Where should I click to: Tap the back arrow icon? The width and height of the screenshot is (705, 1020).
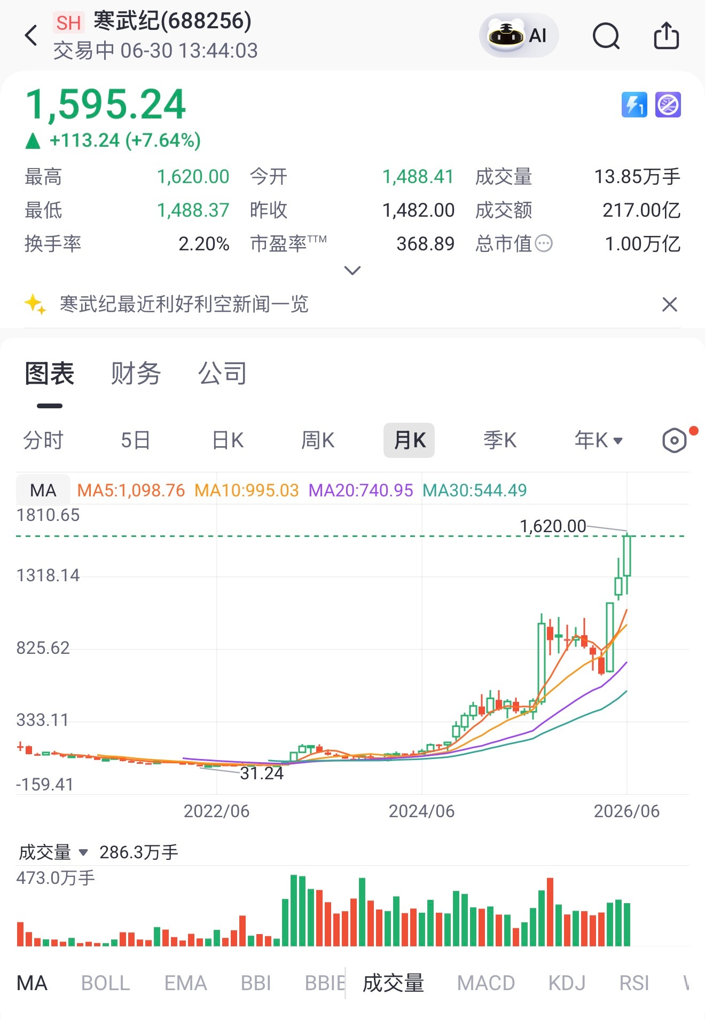[x=32, y=35]
